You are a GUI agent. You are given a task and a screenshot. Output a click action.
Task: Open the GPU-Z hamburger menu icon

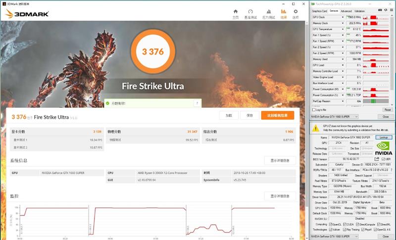392,10
